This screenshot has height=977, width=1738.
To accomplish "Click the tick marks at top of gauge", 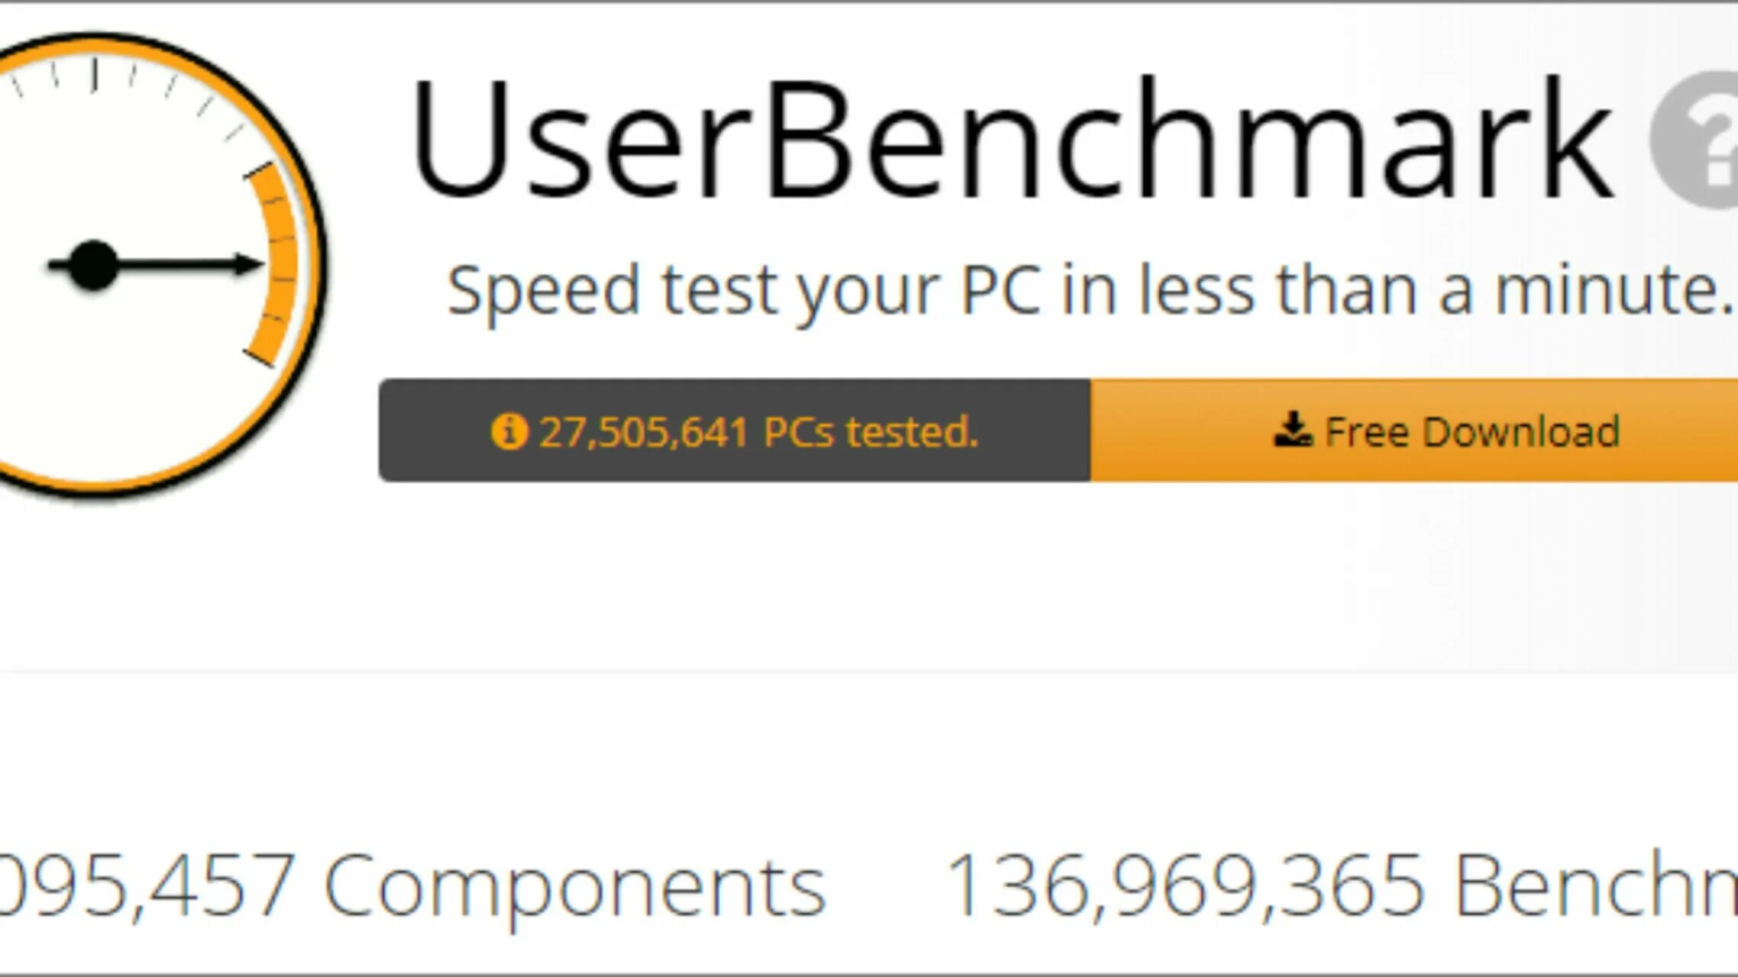I will click(95, 76).
